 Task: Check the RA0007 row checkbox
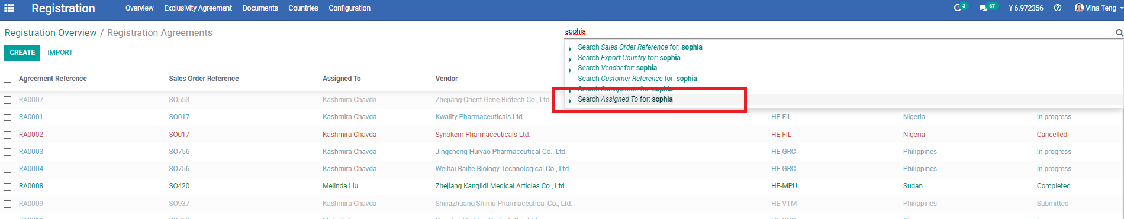(x=8, y=100)
